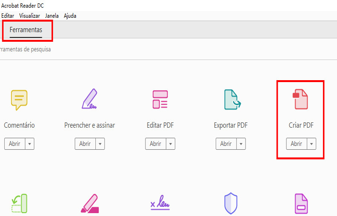Click the Editar PDF layout icon
This screenshot has height=216, width=337.
tap(160, 99)
